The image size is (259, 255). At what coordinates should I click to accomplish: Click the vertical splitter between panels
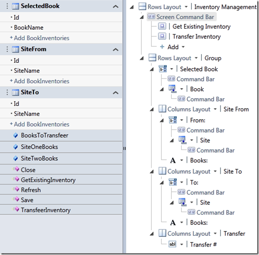(x=124, y=148)
